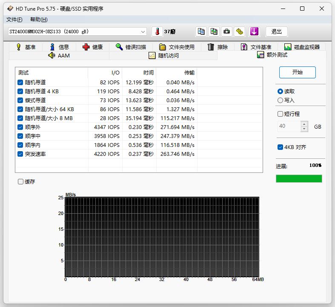The height and width of the screenshot is (307, 335).
Task: Expand the ST24000NM002H drive dropdown
Action: point(143,32)
